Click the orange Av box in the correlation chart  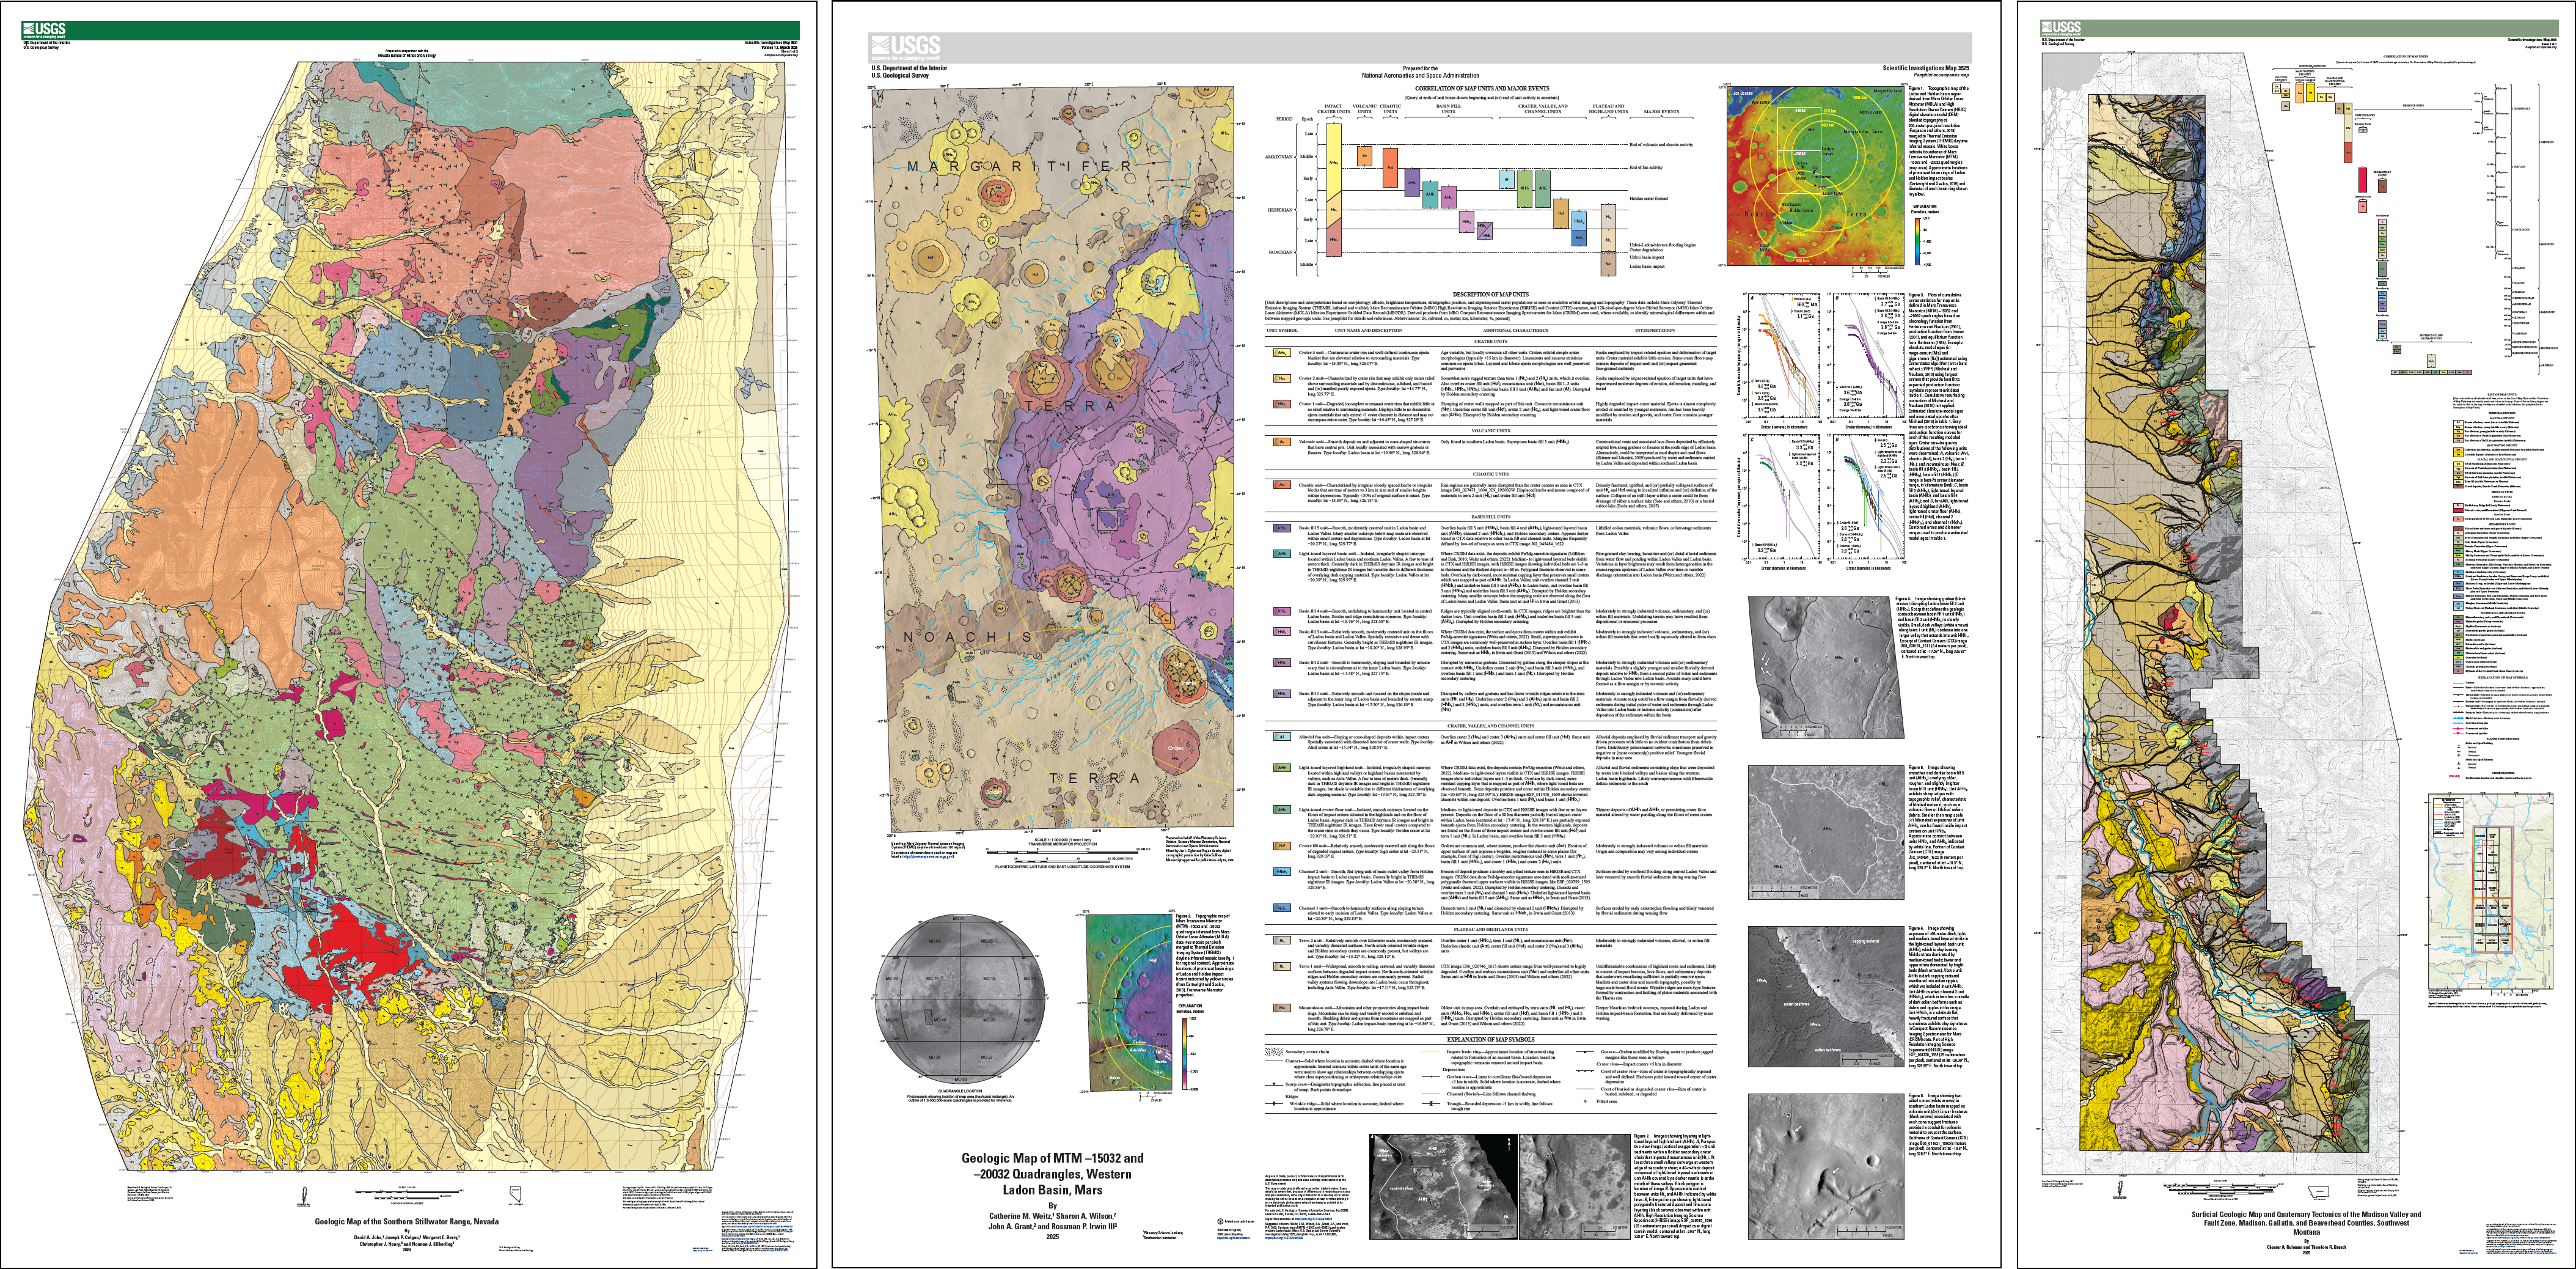click(x=1365, y=156)
